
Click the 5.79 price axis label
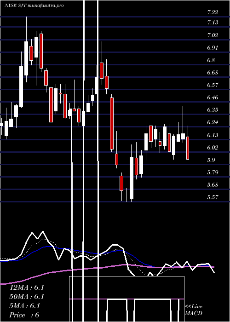coord(213,172)
